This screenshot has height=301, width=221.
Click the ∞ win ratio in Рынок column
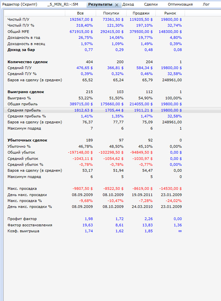click(180, 231)
